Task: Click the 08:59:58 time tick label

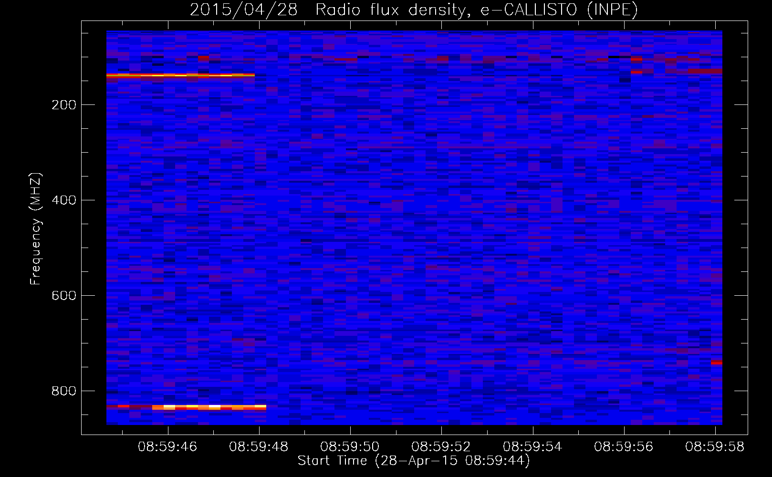Action: pyautogui.click(x=715, y=447)
